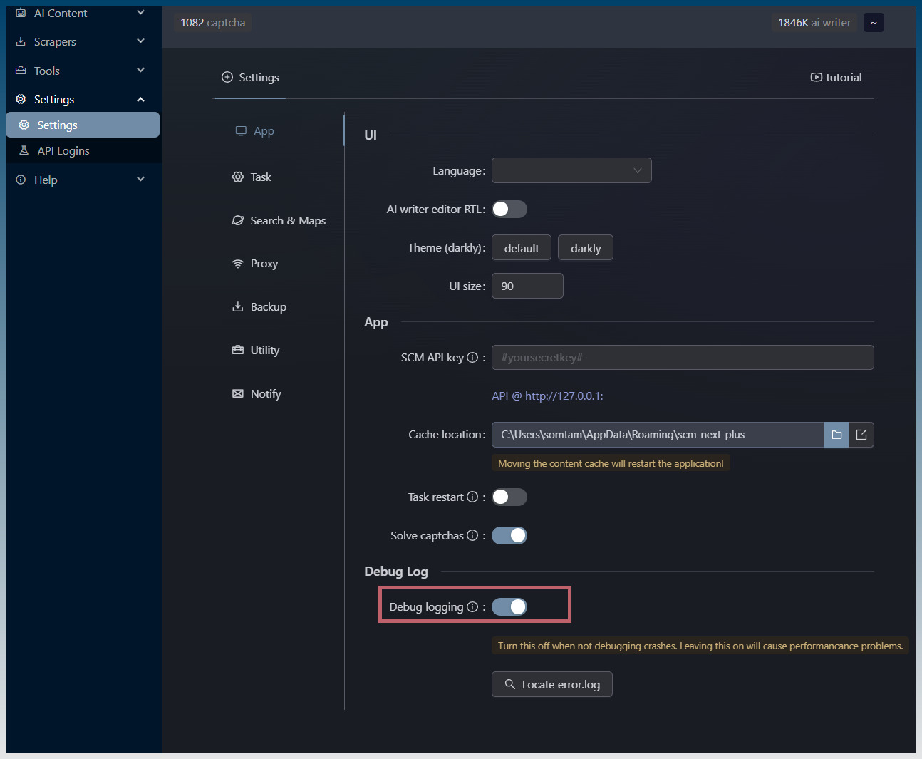The image size is (922, 759).
Task: Choose the darkly theme button
Action: [585, 248]
